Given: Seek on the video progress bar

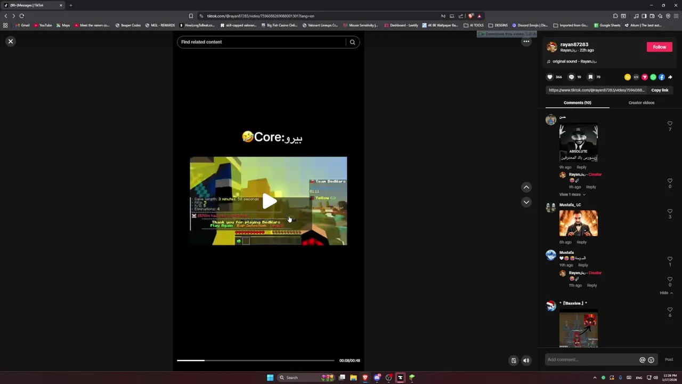Looking at the screenshot, I should tap(256, 361).
